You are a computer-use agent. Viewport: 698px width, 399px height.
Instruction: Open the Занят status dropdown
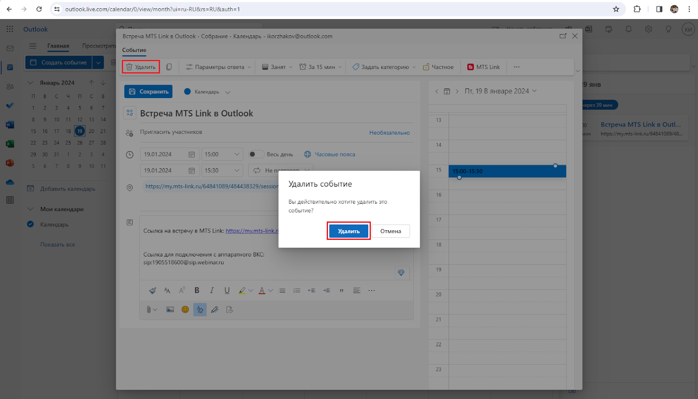(277, 67)
